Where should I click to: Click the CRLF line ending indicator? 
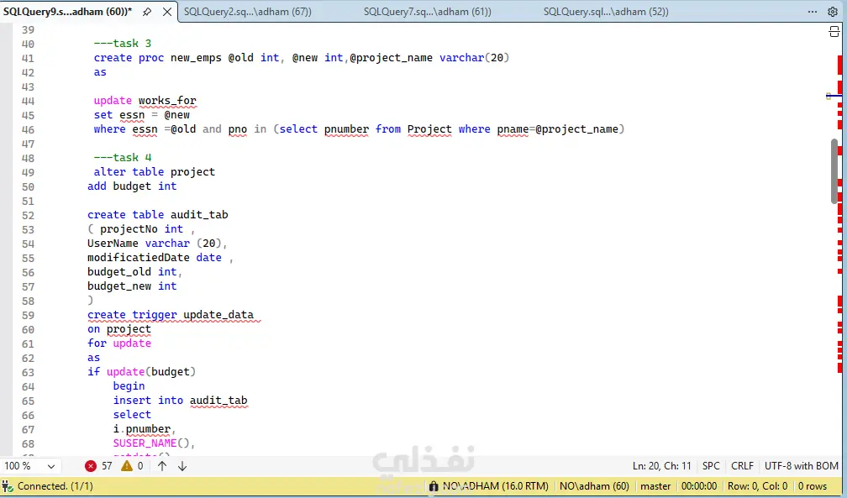click(x=742, y=465)
